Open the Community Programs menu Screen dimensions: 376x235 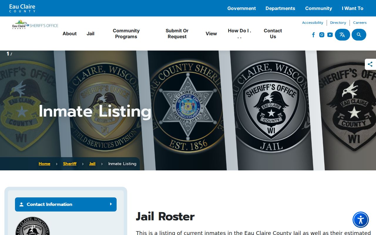coord(126,33)
